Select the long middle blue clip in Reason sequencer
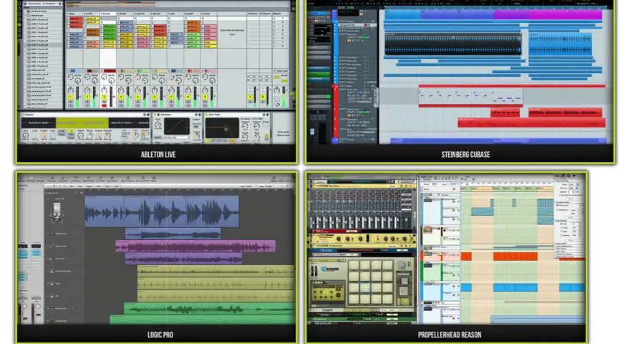 pyautogui.click(x=515, y=287)
